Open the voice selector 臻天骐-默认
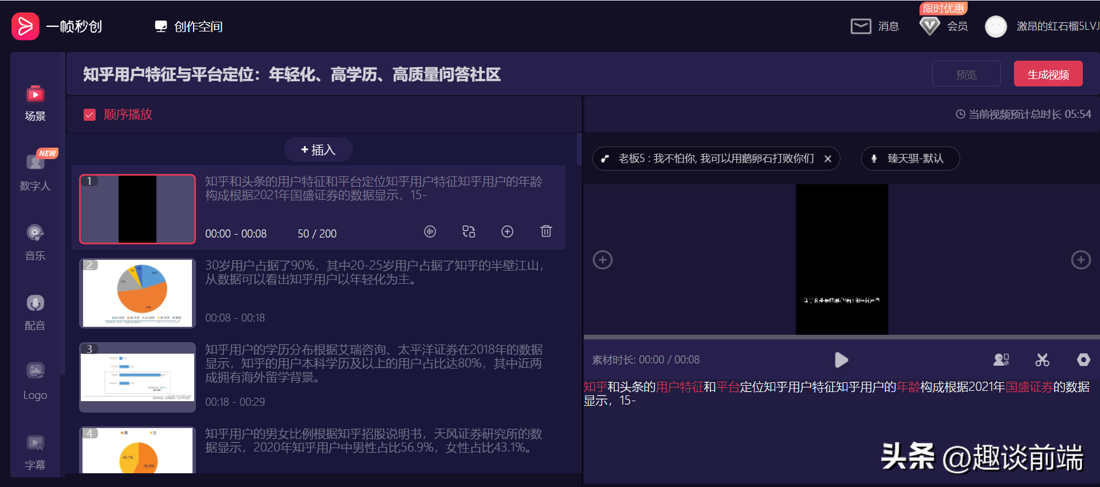This screenshot has width=1100, height=487. [x=910, y=159]
